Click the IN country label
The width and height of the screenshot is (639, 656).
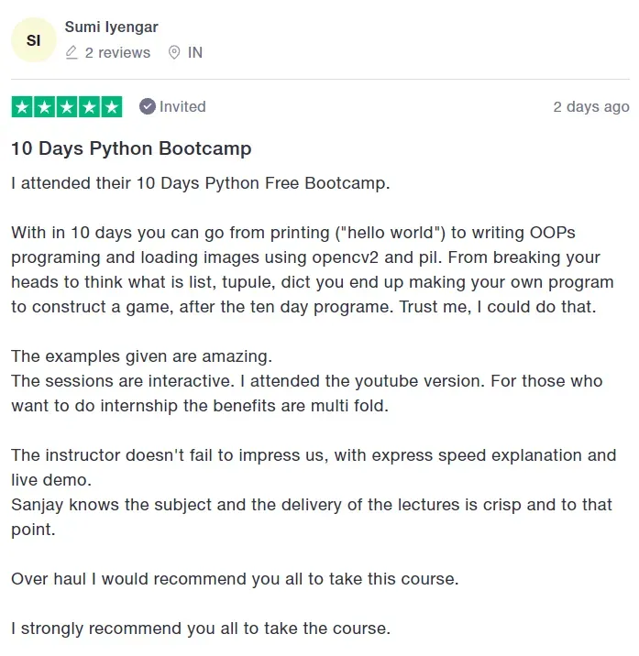pyautogui.click(x=195, y=53)
